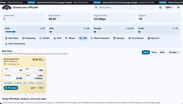Expand the Provider sort dropdown
Screen dimensions: 183x104
(x=174, y=53)
